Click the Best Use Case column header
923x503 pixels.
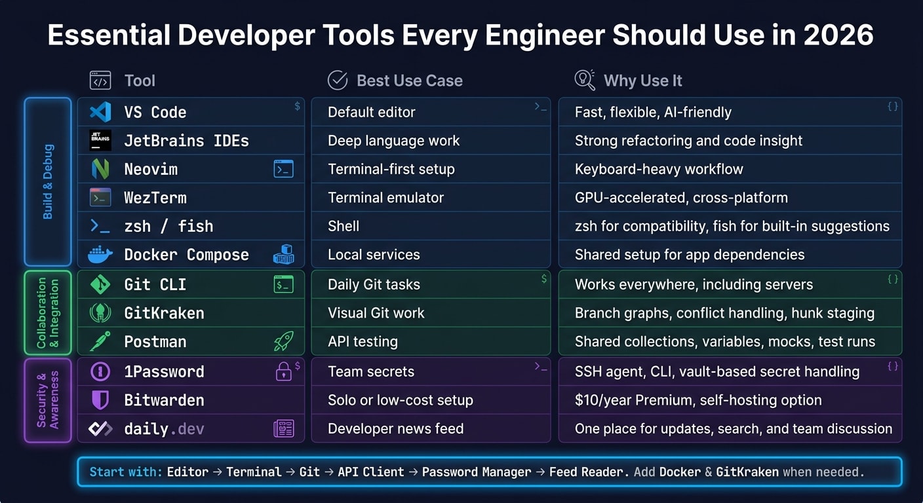(x=410, y=81)
